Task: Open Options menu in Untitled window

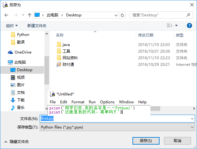Action: tap(107, 102)
